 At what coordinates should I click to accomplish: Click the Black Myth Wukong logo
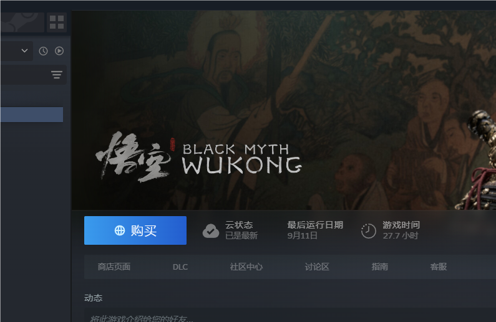(198, 157)
